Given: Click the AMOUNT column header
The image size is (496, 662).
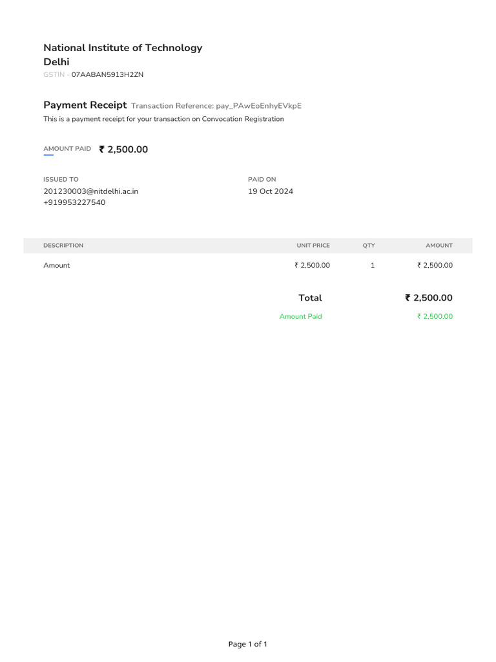Looking at the screenshot, I should [x=439, y=245].
